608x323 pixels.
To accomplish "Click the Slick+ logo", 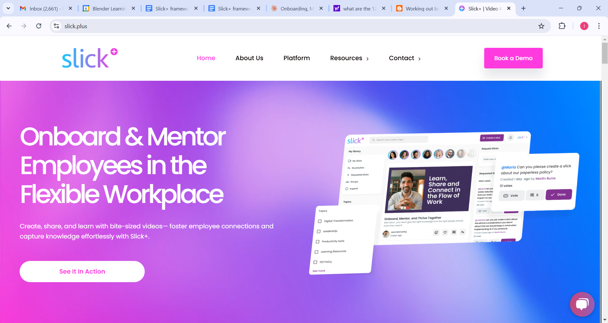I will (90, 58).
